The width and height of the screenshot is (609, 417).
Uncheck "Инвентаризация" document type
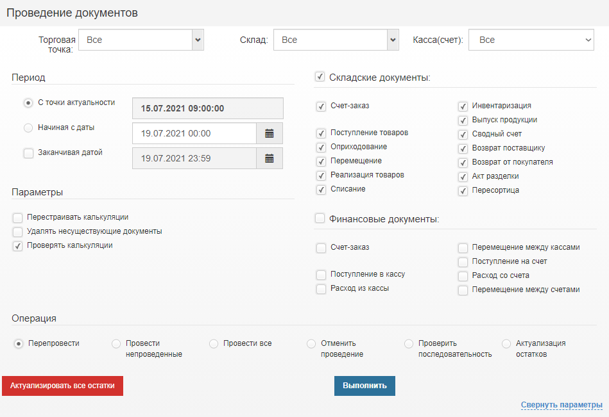click(x=463, y=106)
